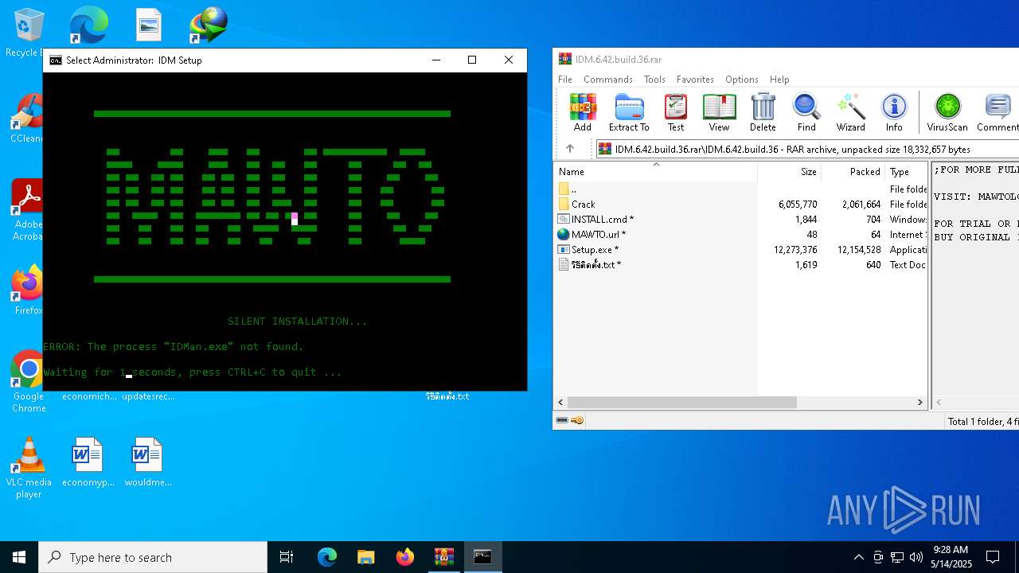Open the Options menu

[x=741, y=80]
